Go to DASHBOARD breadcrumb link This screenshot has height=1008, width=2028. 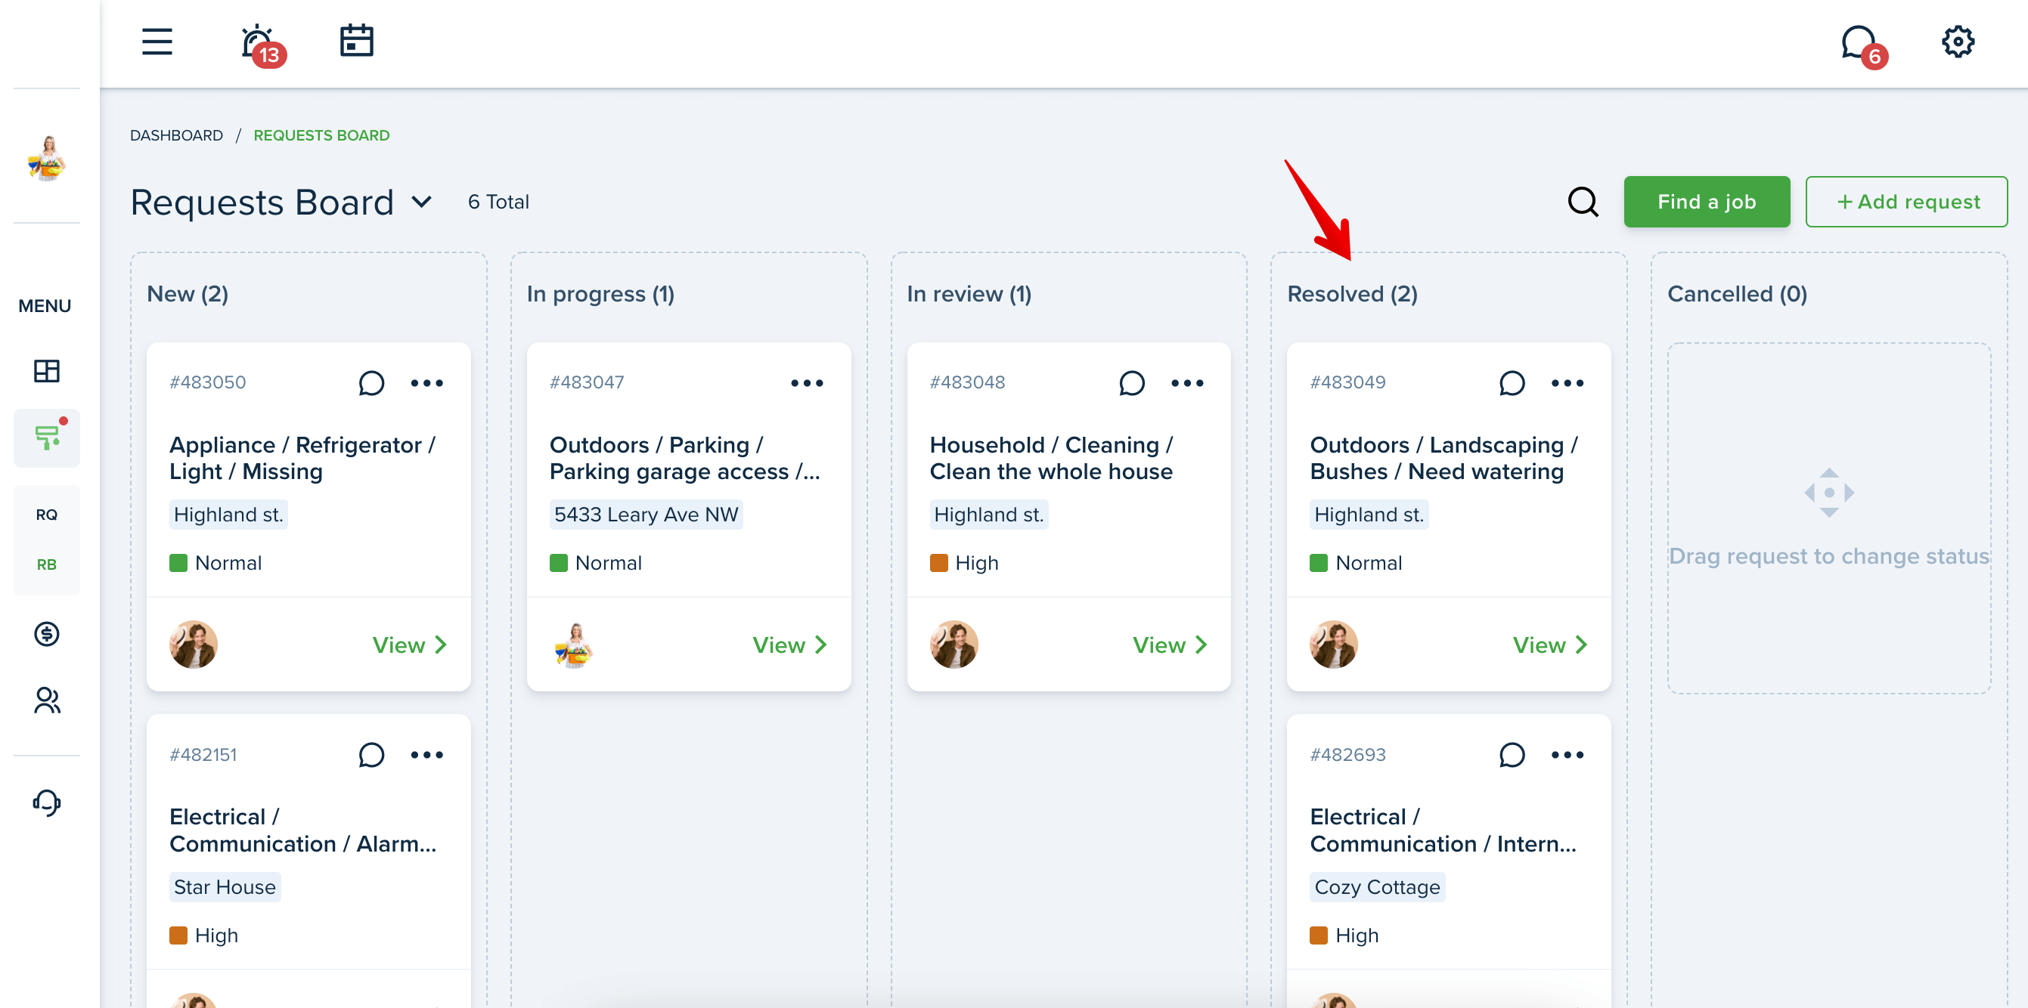[176, 135]
